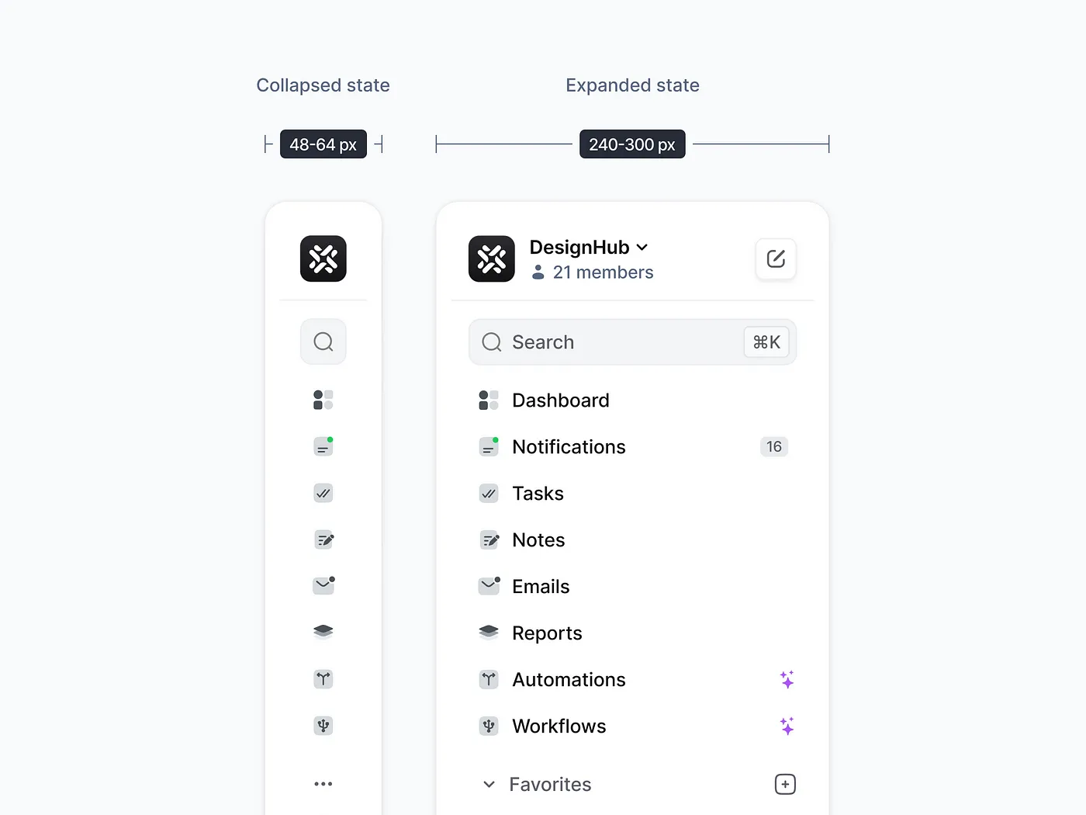The width and height of the screenshot is (1086, 815).
Task: Open Workflows icon in collapsed sidebar
Action: [x=323, y=726]
